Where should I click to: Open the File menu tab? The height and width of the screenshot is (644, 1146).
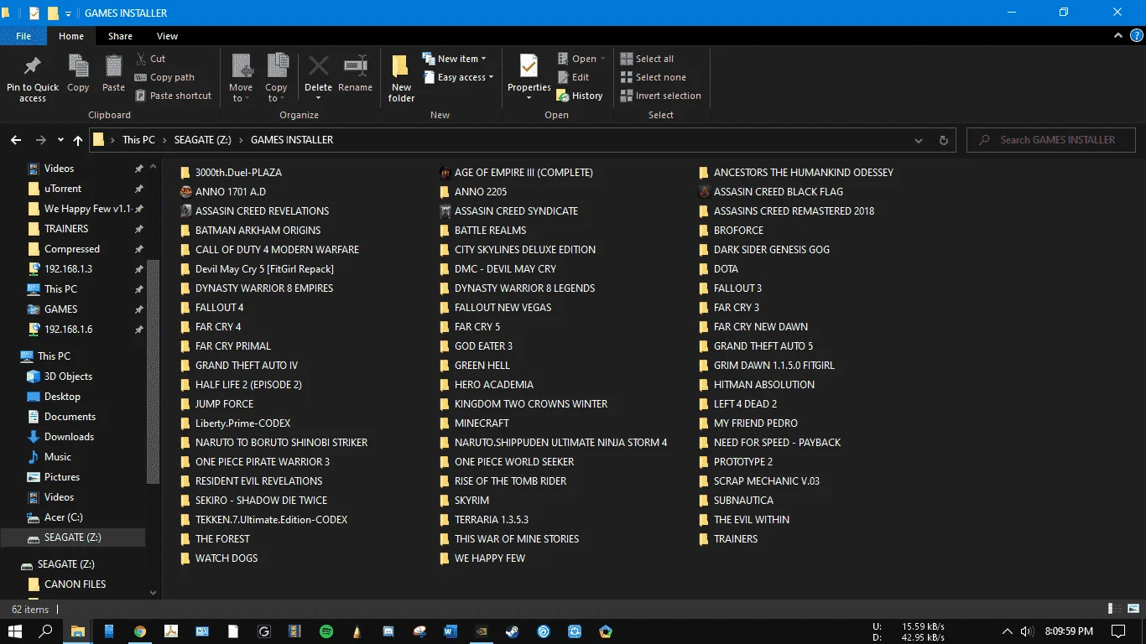tap(23, 36)
